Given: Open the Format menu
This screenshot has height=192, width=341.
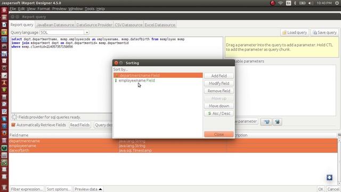Looking at the screenshot, I should click(44, 9).
